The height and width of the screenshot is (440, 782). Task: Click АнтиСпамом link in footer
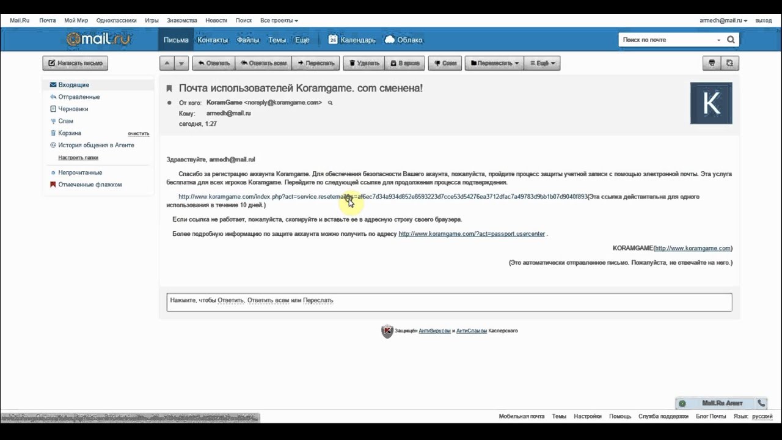[471, 331]
